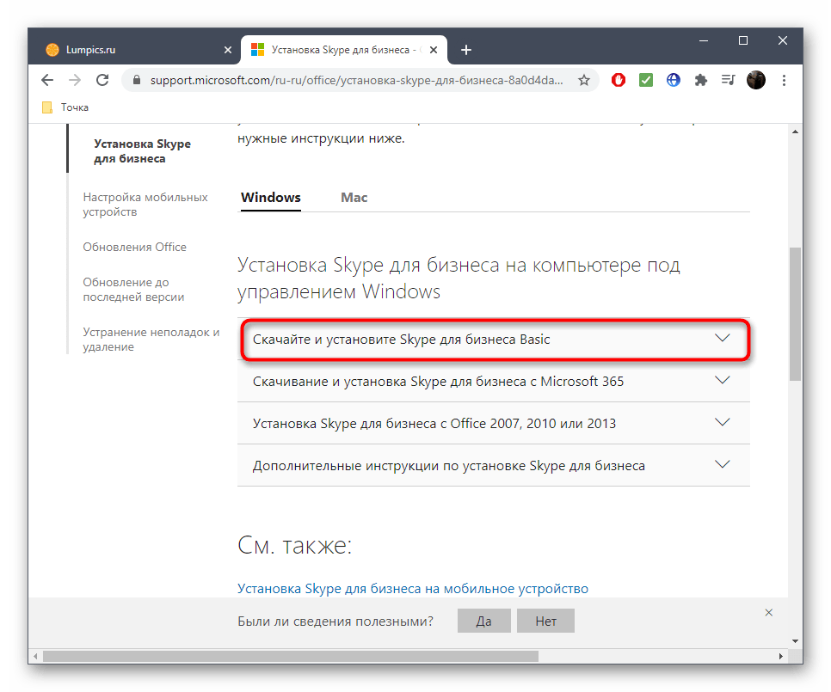The width and height of the screenshot is (831, 692).
Task: Open the red Opera-style extension icon
Action: point(619,80)
